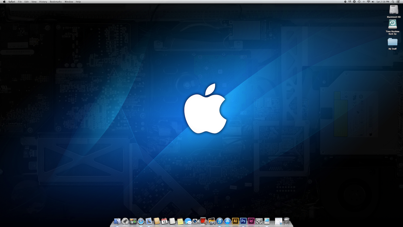The width and height of the screenshot is (403, 227).
Task: Click the Adobe icon in menu bar
Action: pos(350,2)
